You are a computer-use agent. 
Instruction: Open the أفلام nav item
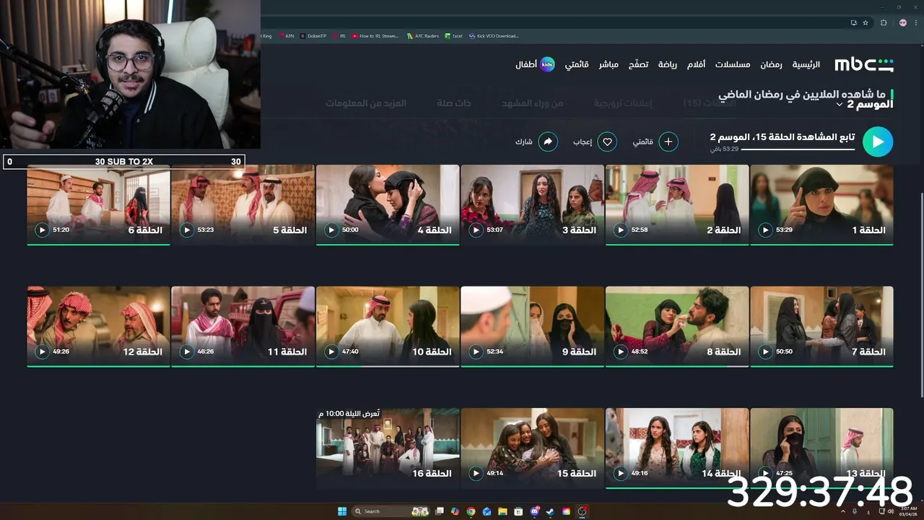696,64
